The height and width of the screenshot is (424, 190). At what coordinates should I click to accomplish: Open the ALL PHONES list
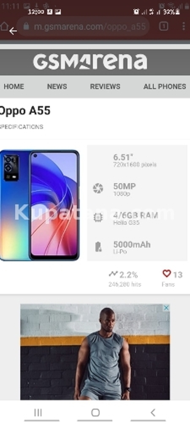[x=165, y=86]
